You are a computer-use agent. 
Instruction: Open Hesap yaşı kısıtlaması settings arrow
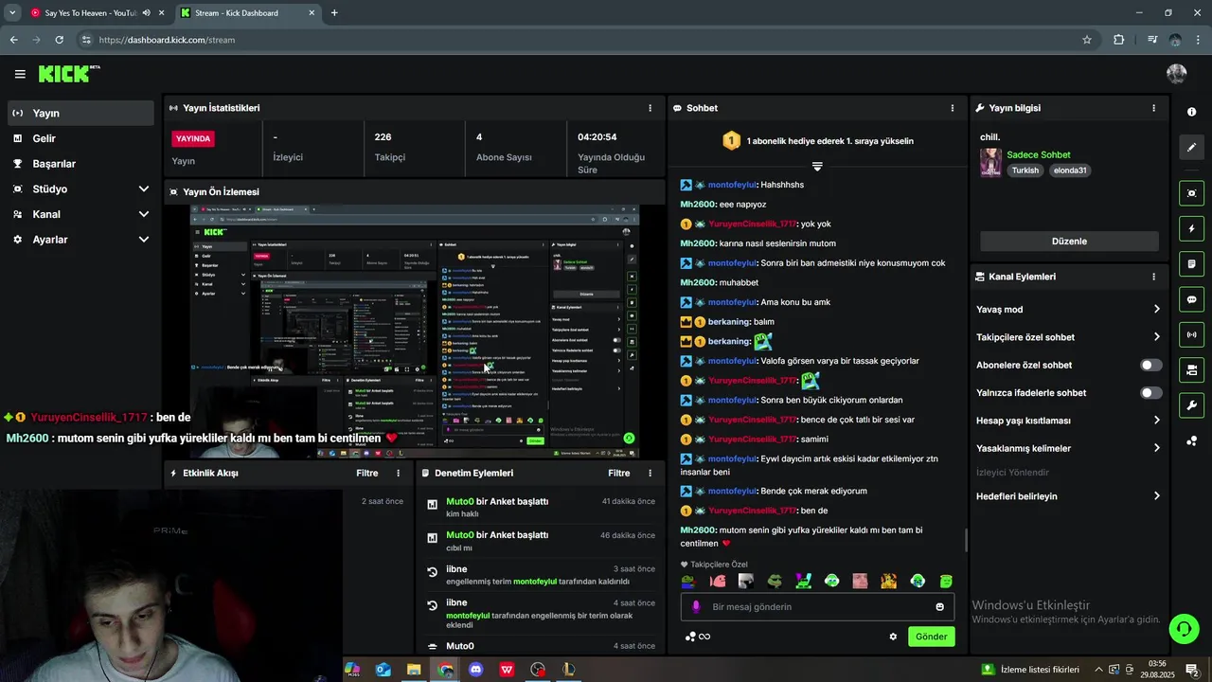click(x=1156, y=420)
